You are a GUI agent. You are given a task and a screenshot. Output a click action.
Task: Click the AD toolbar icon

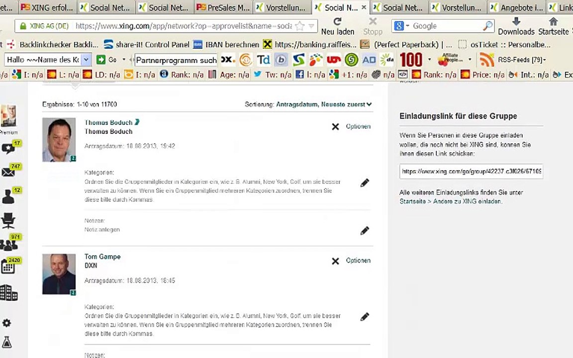click(x=369, y=60)
